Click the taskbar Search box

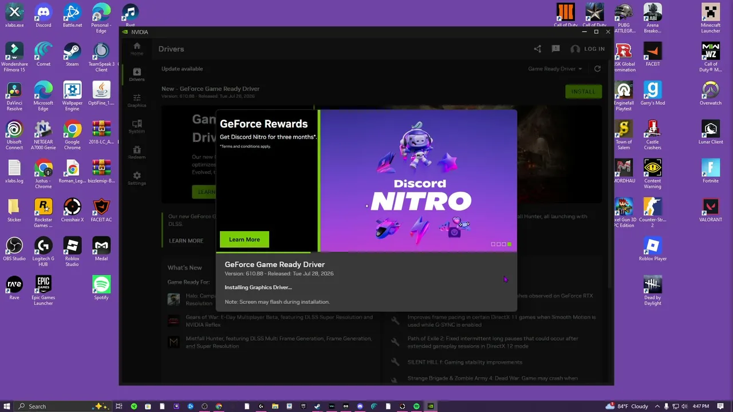(62, 406)
